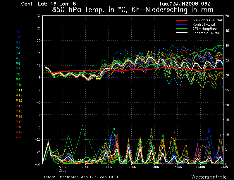234x180 pixels.
Task: Click the P10 ensemble member label
Action: pos(19,85)
